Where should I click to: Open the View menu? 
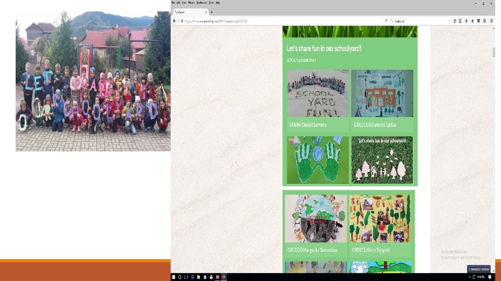coord(184,3)
